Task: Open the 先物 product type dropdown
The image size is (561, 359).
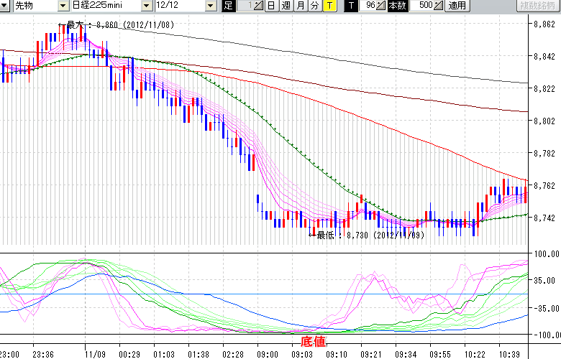Action: (63, 6)
